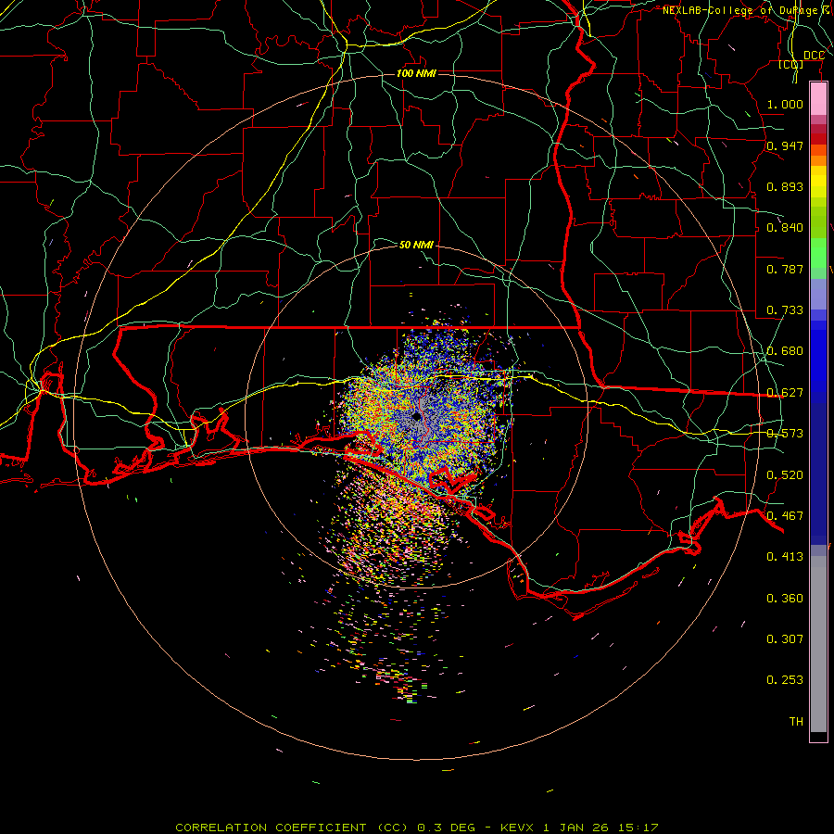Click the 0.307 scale value
This screenshot has width=834, height=834.
[785, 638]
